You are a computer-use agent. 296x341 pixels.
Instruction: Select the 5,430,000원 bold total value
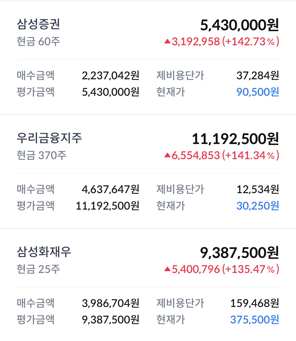240,25
